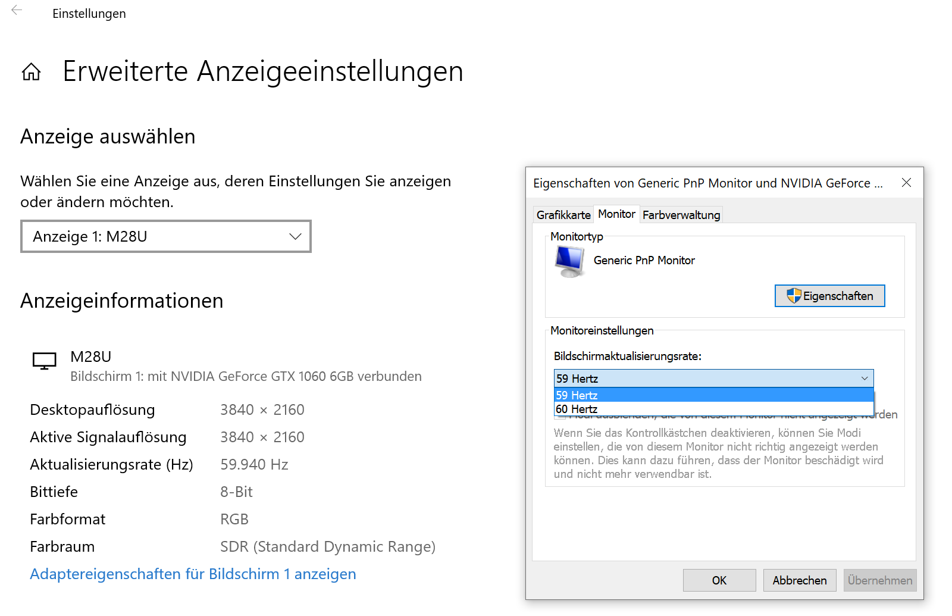
Task: Click the Desktopauflösung 3840 × 2160 value
Action: (262, 409)
